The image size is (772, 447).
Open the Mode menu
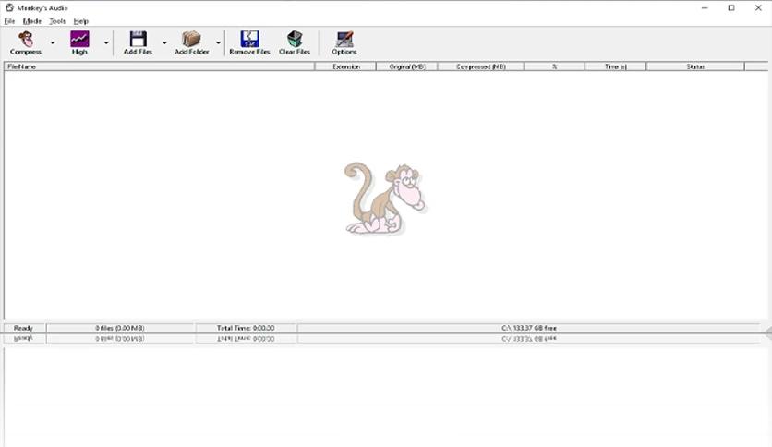[32, 21]
